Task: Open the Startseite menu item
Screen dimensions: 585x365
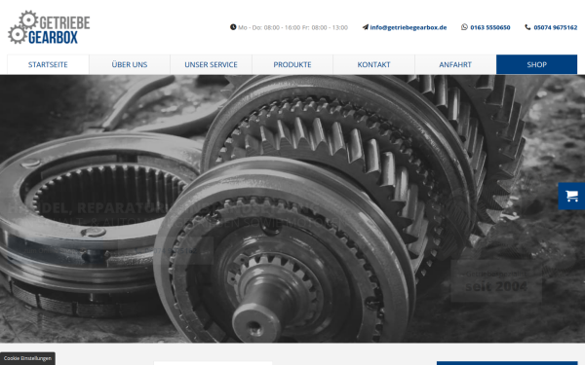Action: coord(48,64)
